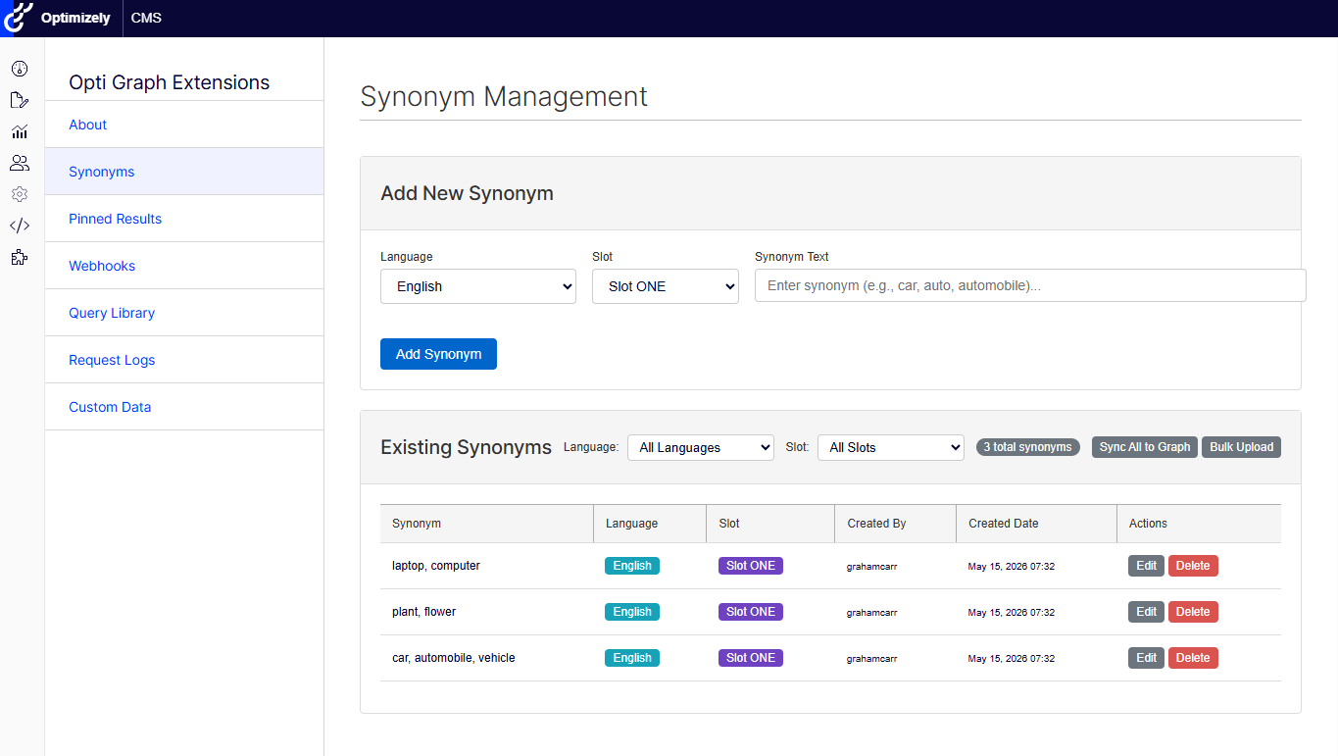Screen dimensions: 1338x756
Task: Click the Optimizely logo icon
Action: click(19, 18)
